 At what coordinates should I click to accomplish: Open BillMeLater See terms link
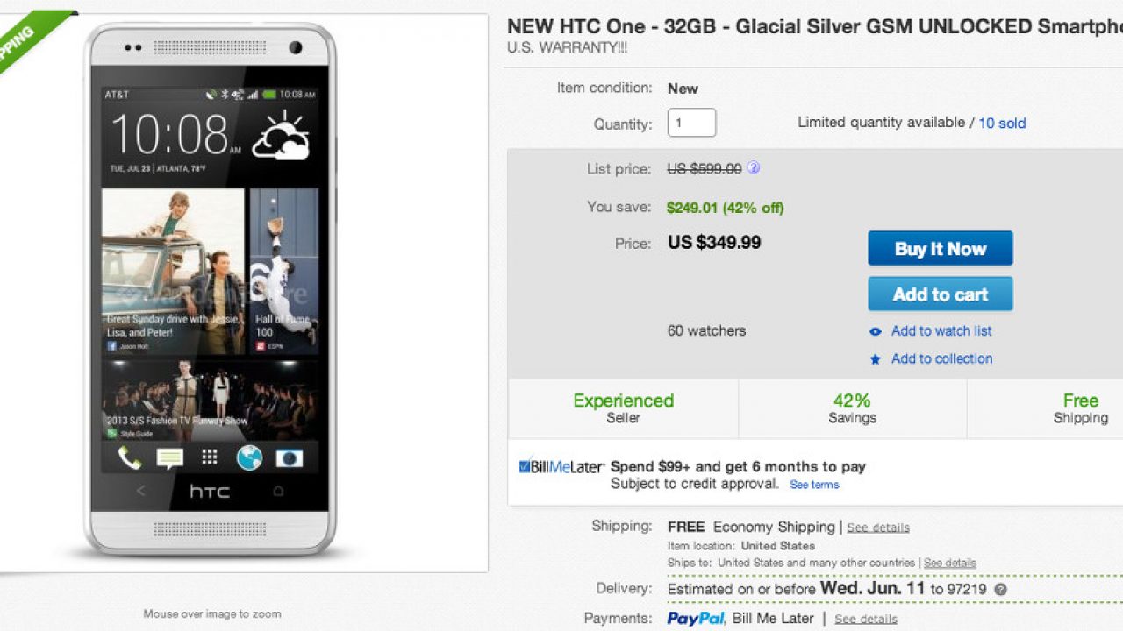tap(814, 485)
